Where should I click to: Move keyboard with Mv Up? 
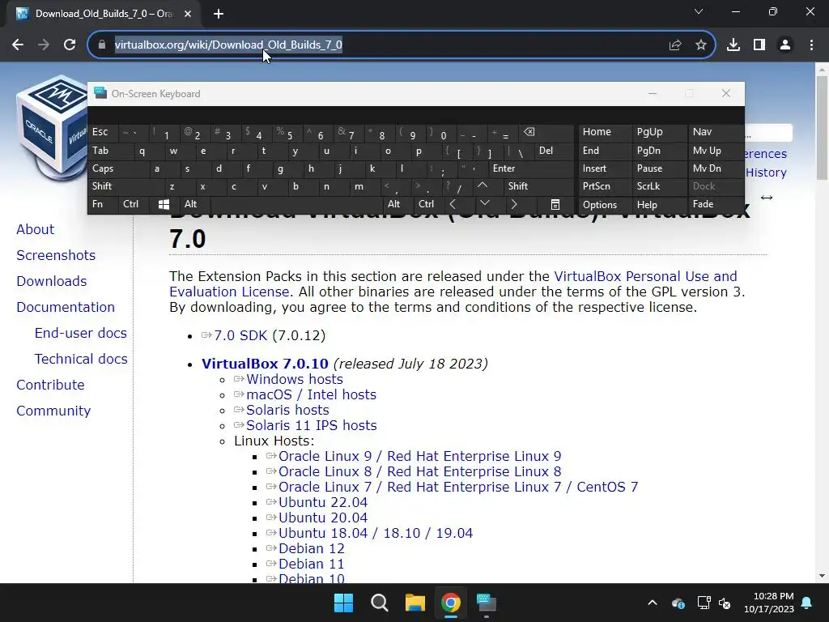tap(716, 151)
